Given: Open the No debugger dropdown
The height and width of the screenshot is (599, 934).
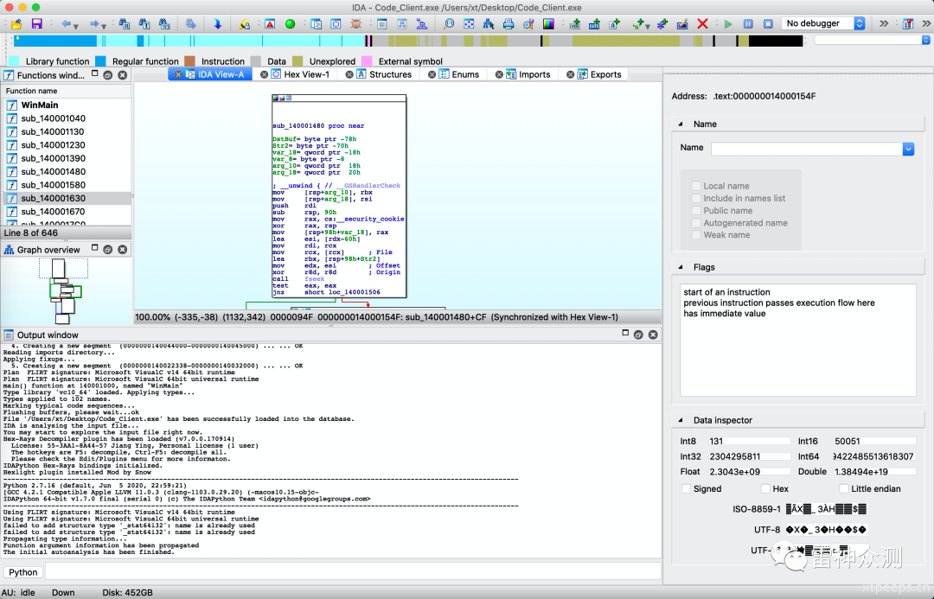Looking at the screenshot, I should coord(823,23).
